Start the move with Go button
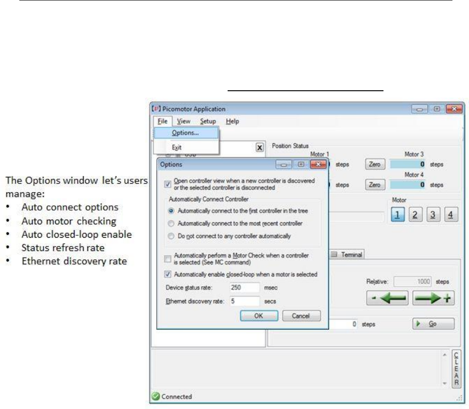 click(x=434, y=324)
